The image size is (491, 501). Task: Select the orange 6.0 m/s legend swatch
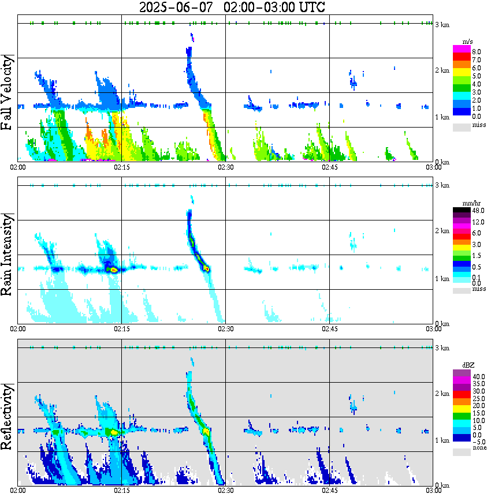[x=462, y=65]
